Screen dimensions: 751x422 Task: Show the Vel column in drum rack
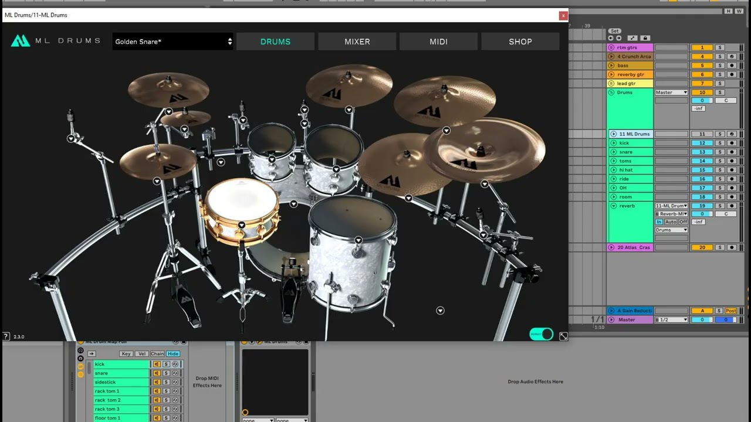pyautogui.click(x=141, y=354)
